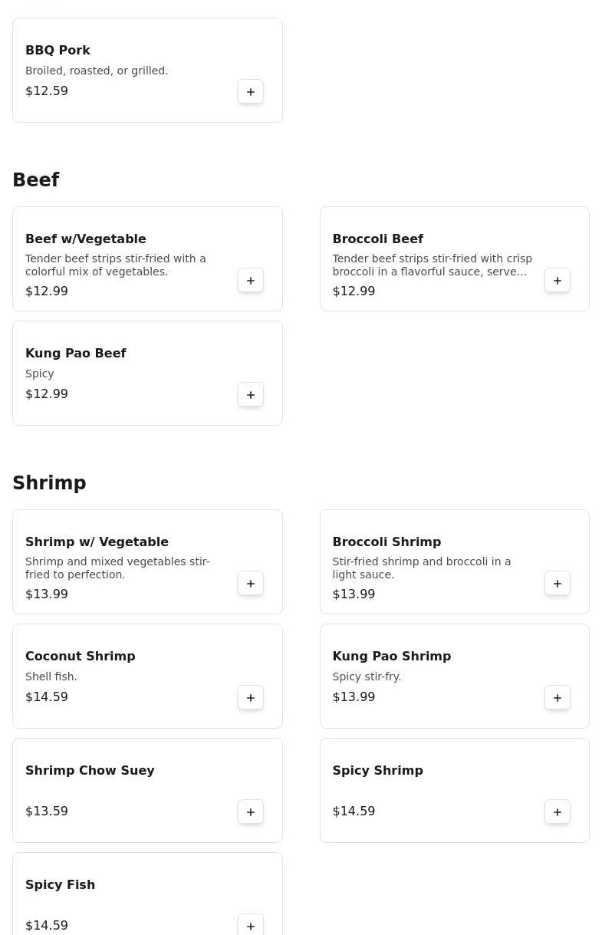Add Broccoli Beef using its plus icon
This screenshot has height=935, width=602.
pos(558,281)
